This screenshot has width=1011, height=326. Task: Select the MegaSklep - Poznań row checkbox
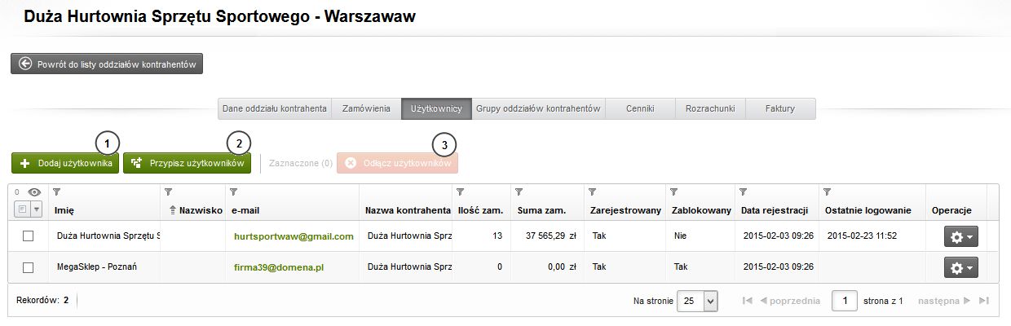[29, 267]
